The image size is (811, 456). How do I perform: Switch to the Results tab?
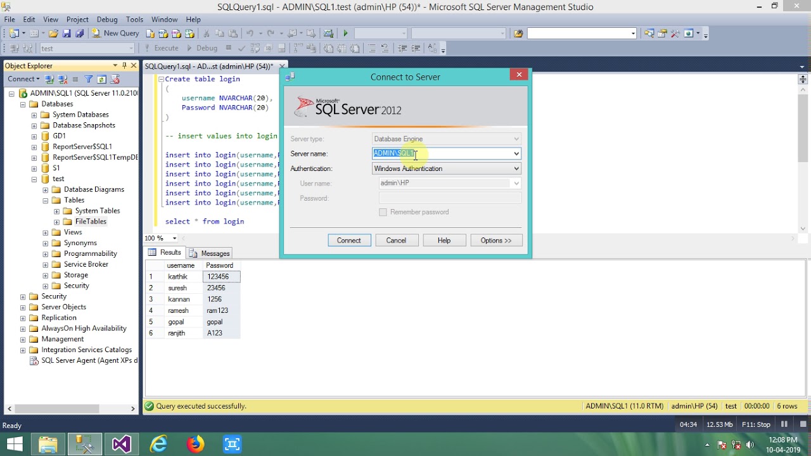tap(165, 252)
